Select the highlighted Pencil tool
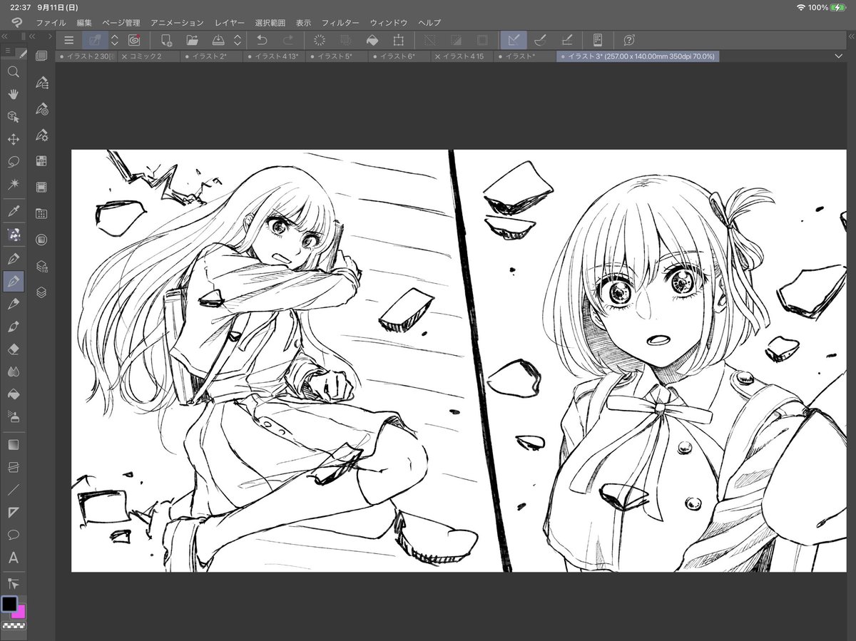 pyautogui.click(x=13, y=282)
